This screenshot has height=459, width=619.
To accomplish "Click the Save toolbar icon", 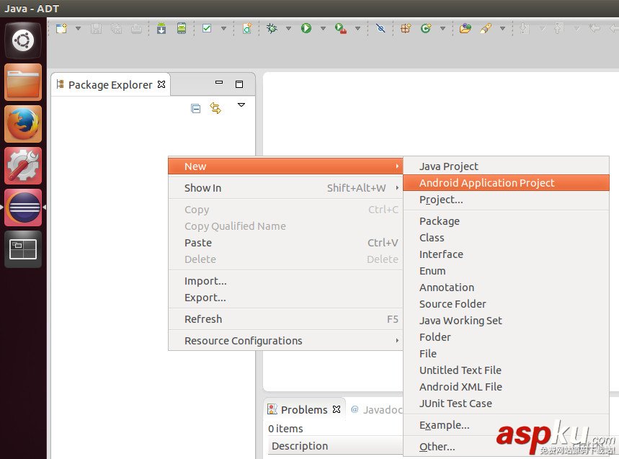I will click(x=96, y=28).
